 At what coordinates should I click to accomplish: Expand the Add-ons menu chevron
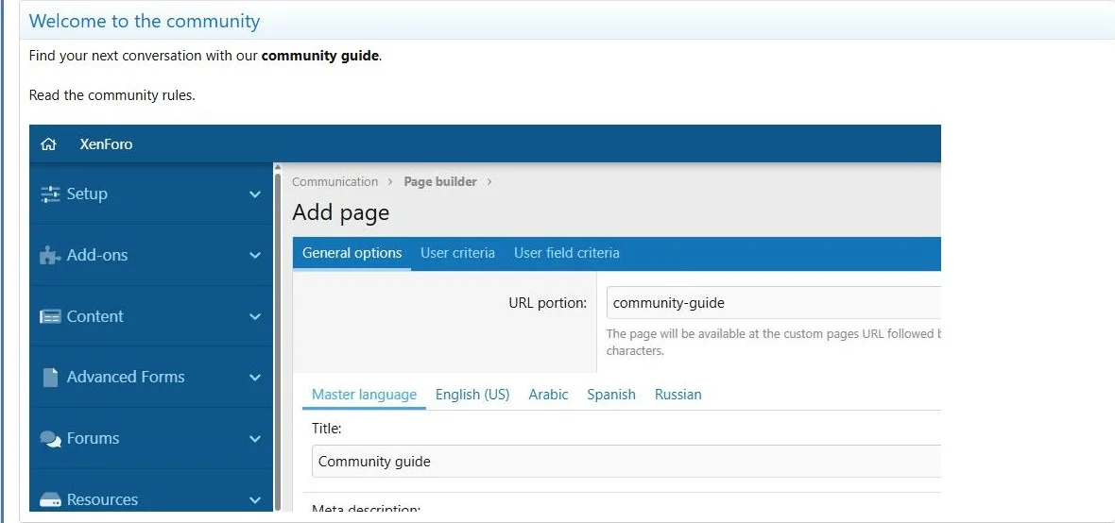tap(255, 255)
